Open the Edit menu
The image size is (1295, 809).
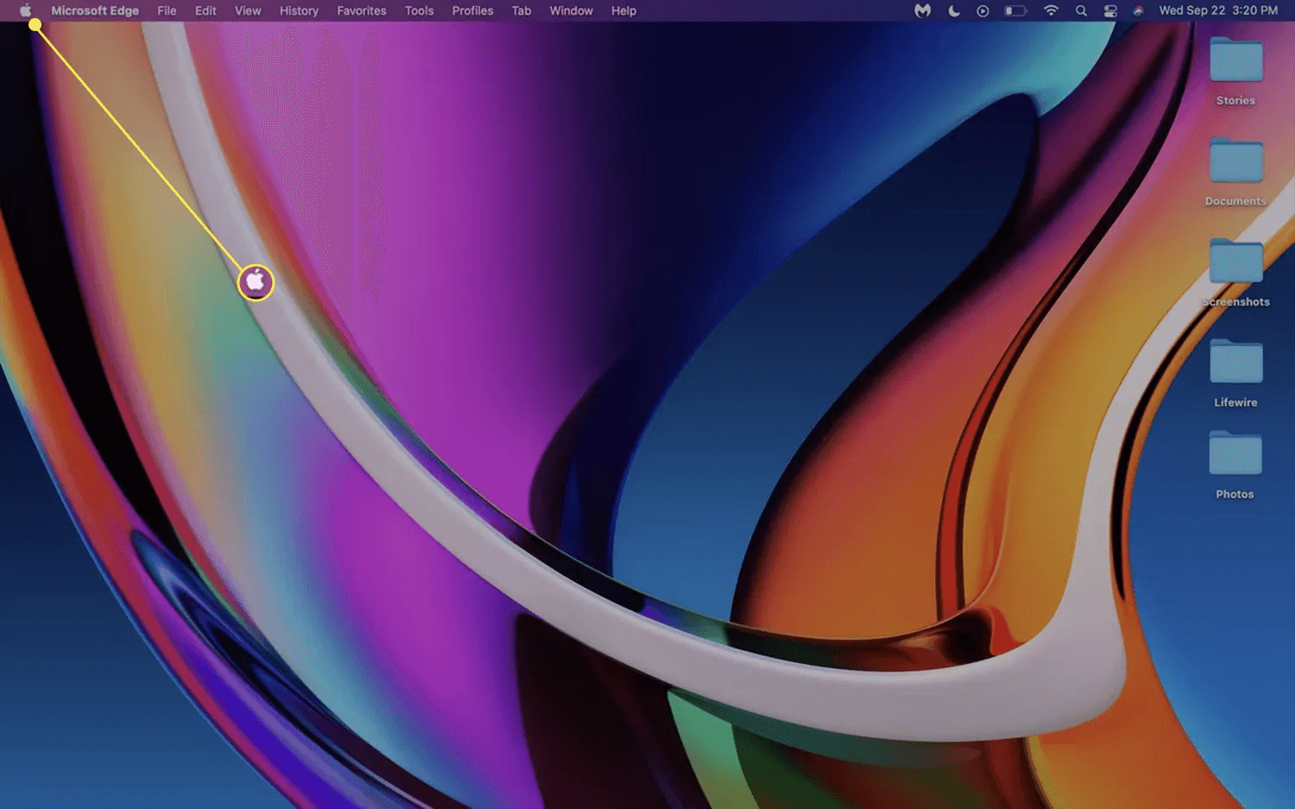click(205, 10)
